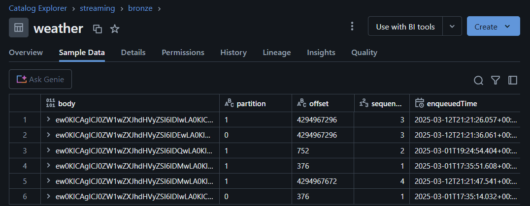Click the binary type icon on body column
The height and width of the screenshot is (206, 530).
pos(50,104)
